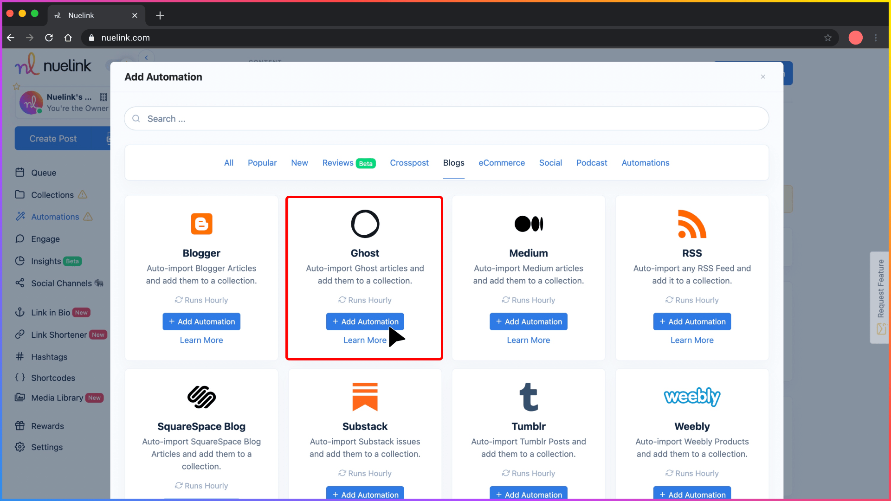Add the Tumblr automation
Screen dimensions: 891x501
[x=529, y=494]
